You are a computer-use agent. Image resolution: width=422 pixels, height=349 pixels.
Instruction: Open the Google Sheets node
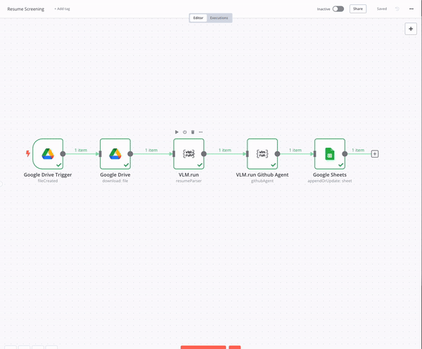pyautogui.click(x=330, y=154)
